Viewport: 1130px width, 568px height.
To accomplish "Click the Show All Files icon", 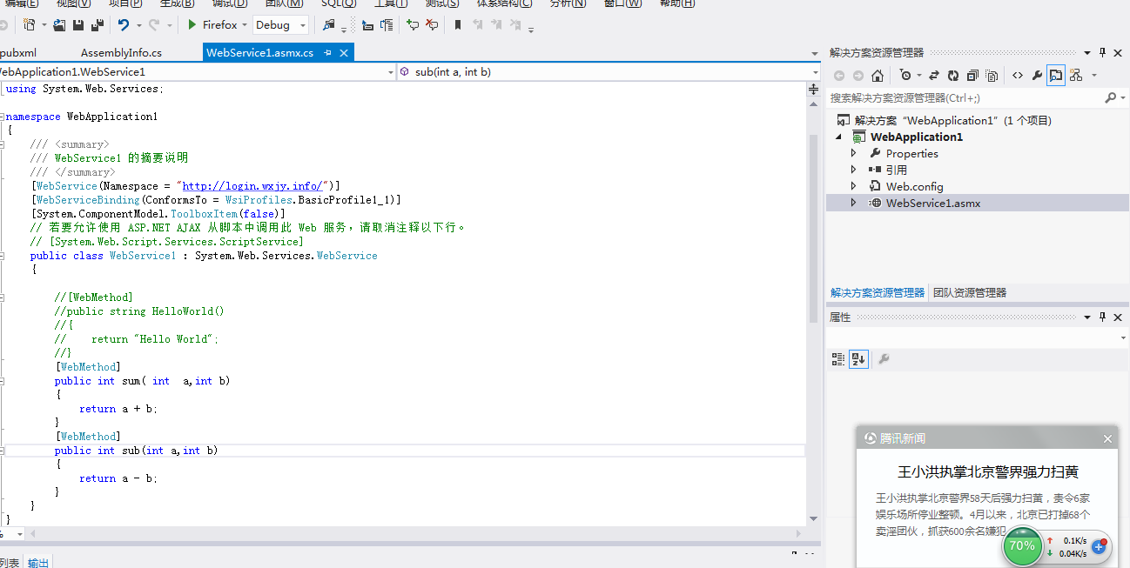I will tap(992, 76).
